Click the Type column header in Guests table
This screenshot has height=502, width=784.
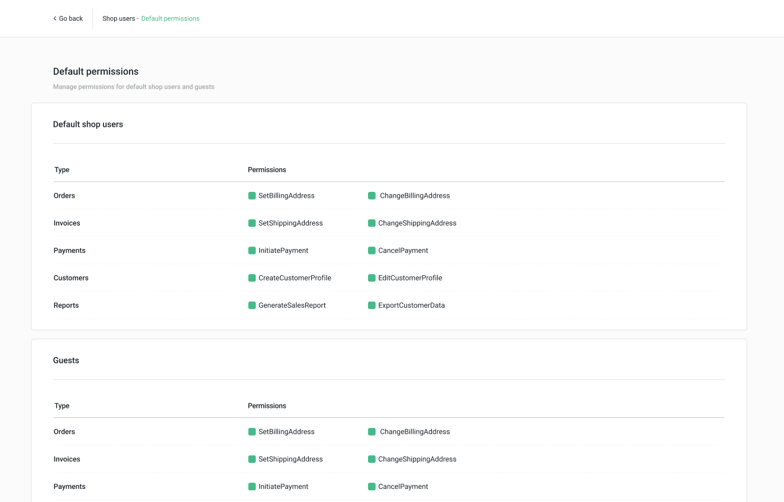point(62,406)
